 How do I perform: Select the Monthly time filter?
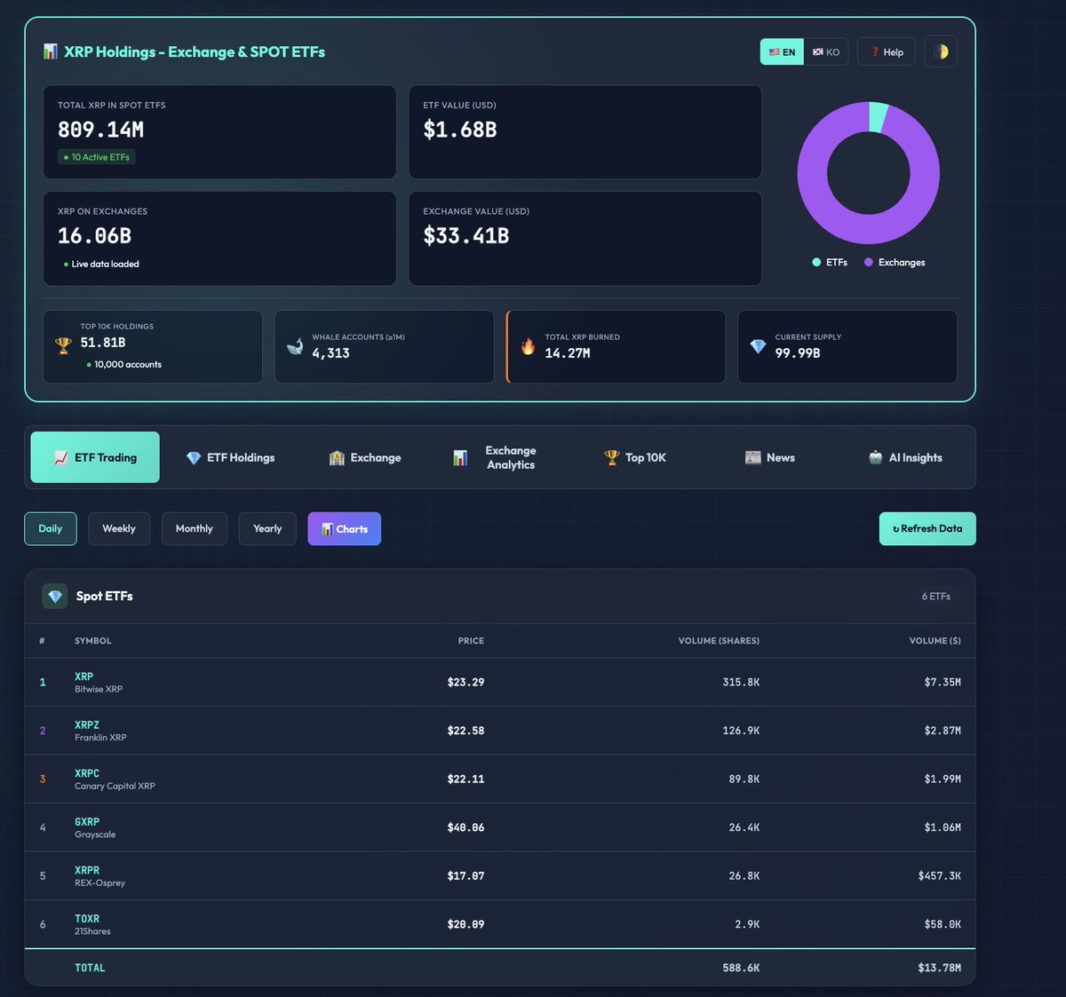tap(194, 528)
